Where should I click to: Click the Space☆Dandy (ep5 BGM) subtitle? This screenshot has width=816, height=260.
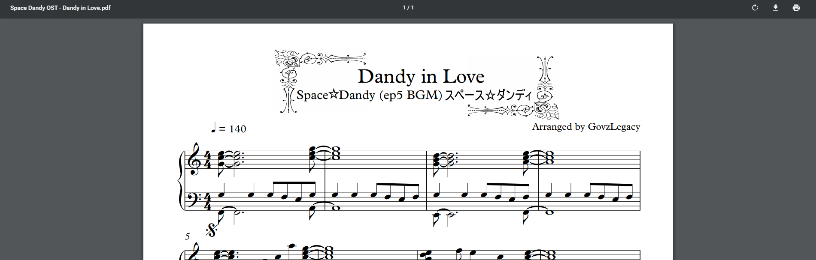click(369, 95)
